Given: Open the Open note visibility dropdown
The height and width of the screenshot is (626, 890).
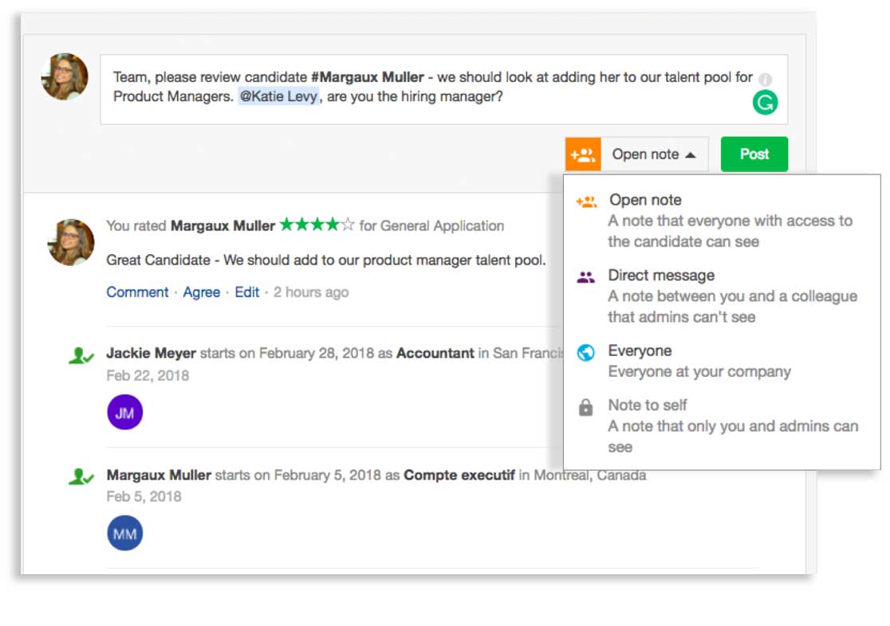Looking at the screenshot, I should (x=654, y=155).
